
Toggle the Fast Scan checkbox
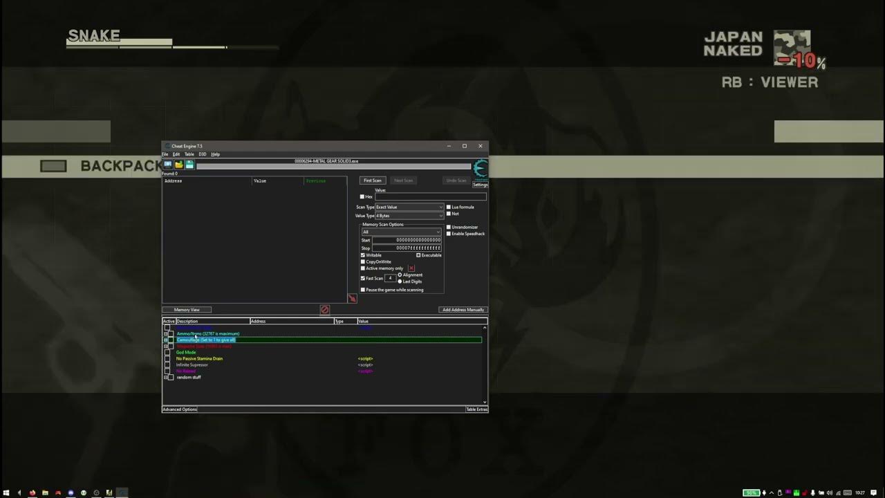click(363, 278)
